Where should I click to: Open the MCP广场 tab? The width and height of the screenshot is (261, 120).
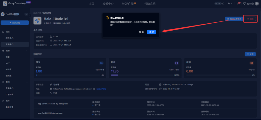129,4
